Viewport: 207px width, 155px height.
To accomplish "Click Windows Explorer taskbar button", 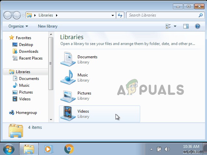I will point(29,149).
